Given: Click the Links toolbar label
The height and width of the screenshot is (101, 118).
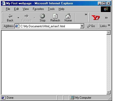Looking at the screenshot, I should 103,26.
